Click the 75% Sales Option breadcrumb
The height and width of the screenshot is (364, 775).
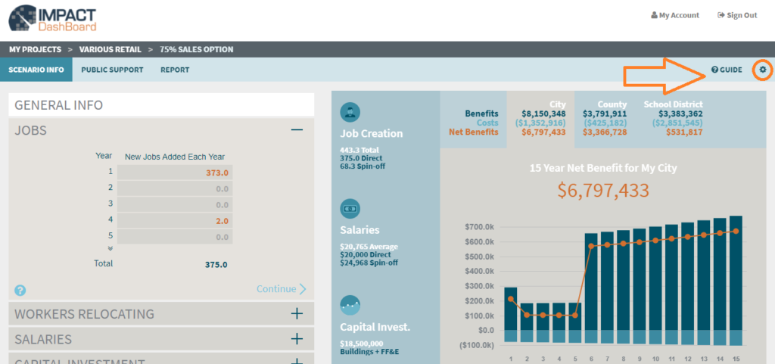[196, 49]
